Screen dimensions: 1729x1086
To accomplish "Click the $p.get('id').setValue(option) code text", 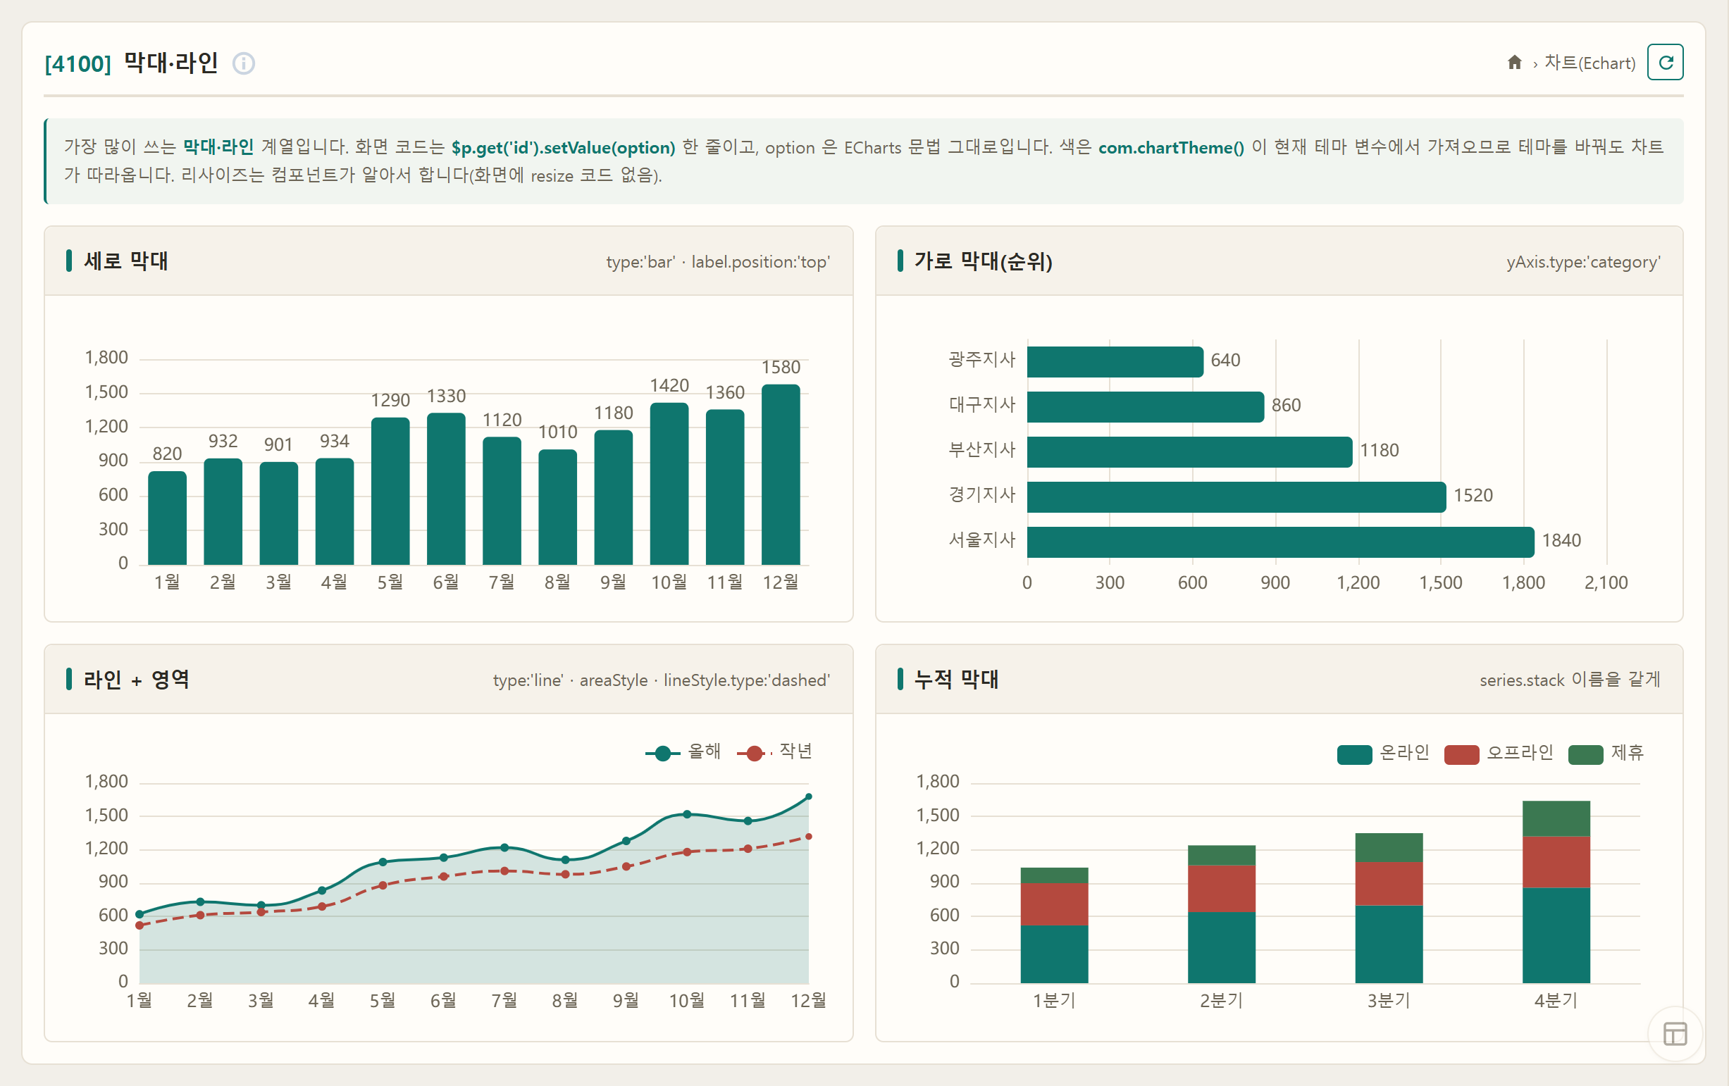I will pos(563,147).
